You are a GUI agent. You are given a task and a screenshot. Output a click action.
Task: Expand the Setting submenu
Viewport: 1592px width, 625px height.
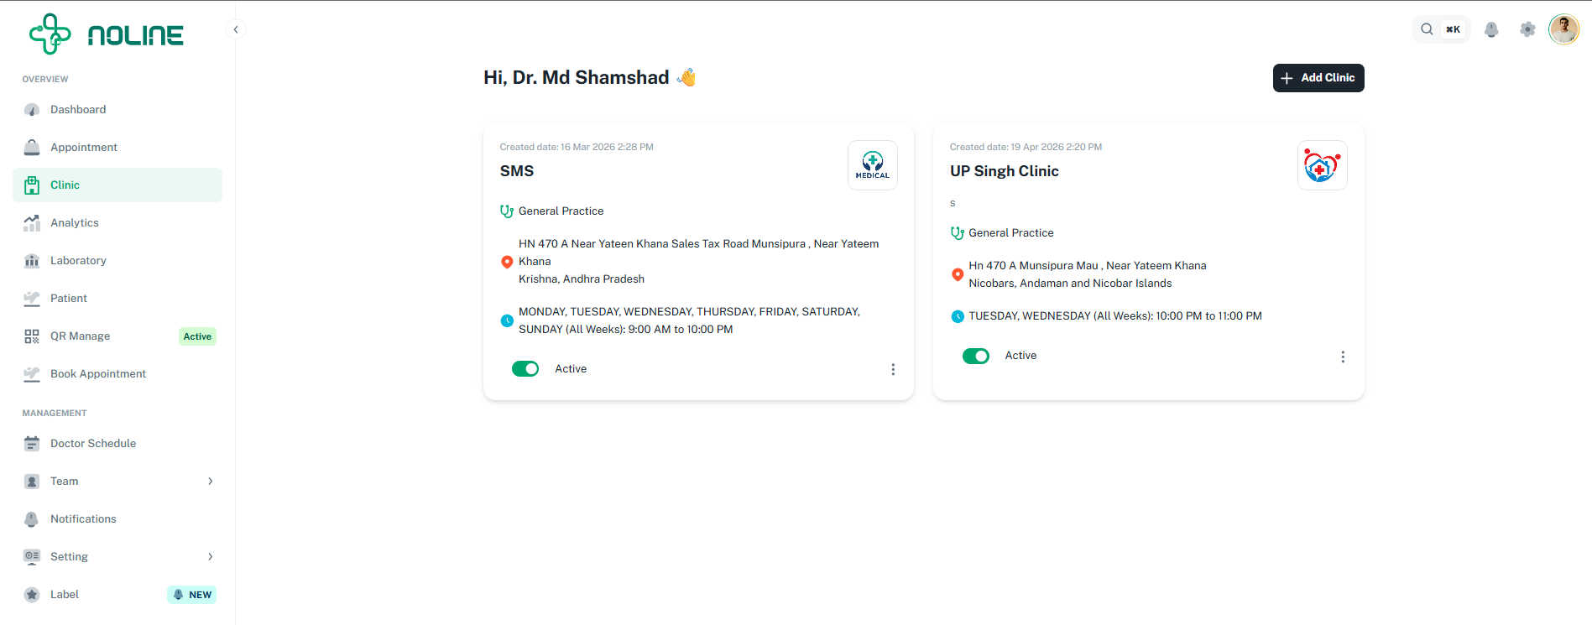(x=210, y=557)
